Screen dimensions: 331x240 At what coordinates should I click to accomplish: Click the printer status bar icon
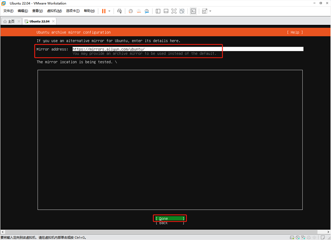[309, 238]
